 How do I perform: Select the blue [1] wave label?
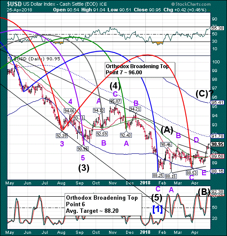coord(158,209)
